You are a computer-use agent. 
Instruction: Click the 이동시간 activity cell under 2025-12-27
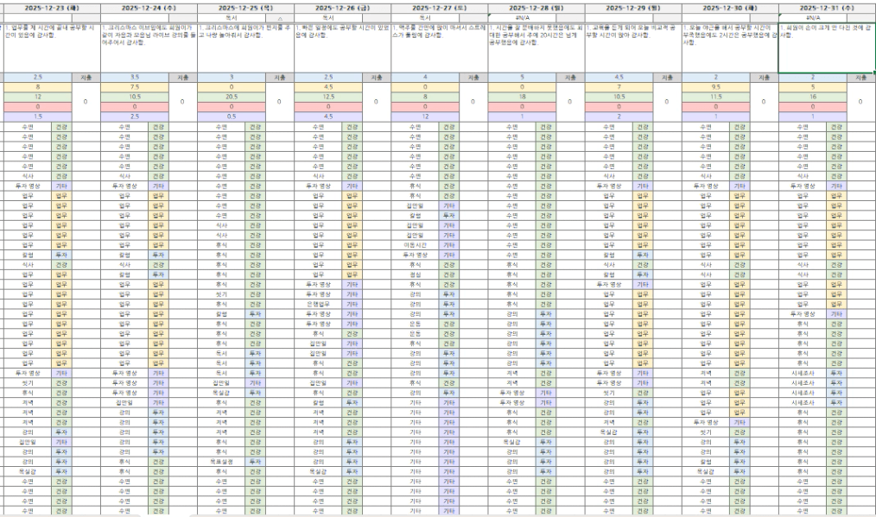[415, 245]
